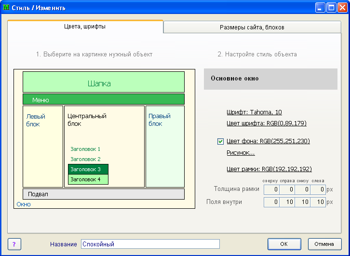
Task: Open the Шрифт: Tahoma, 10 link
Action: pos(254,112)
